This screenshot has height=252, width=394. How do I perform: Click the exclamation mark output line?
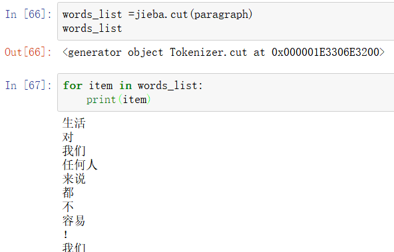pos(66,235)
